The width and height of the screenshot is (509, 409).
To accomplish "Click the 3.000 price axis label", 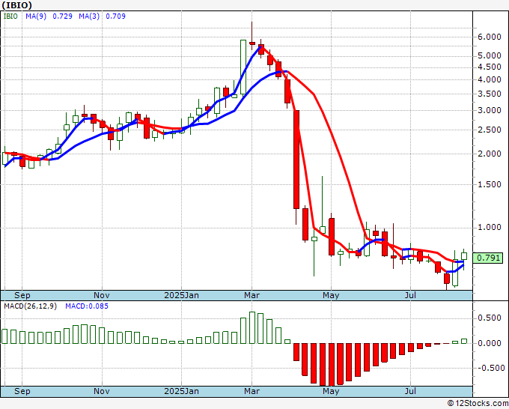I will pyautogui.click(x=490, y=110).
